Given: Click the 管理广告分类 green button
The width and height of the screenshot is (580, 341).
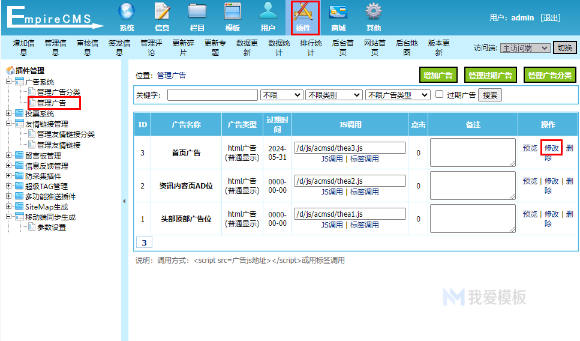Looking at the screenshot, I should coord(550,75).
